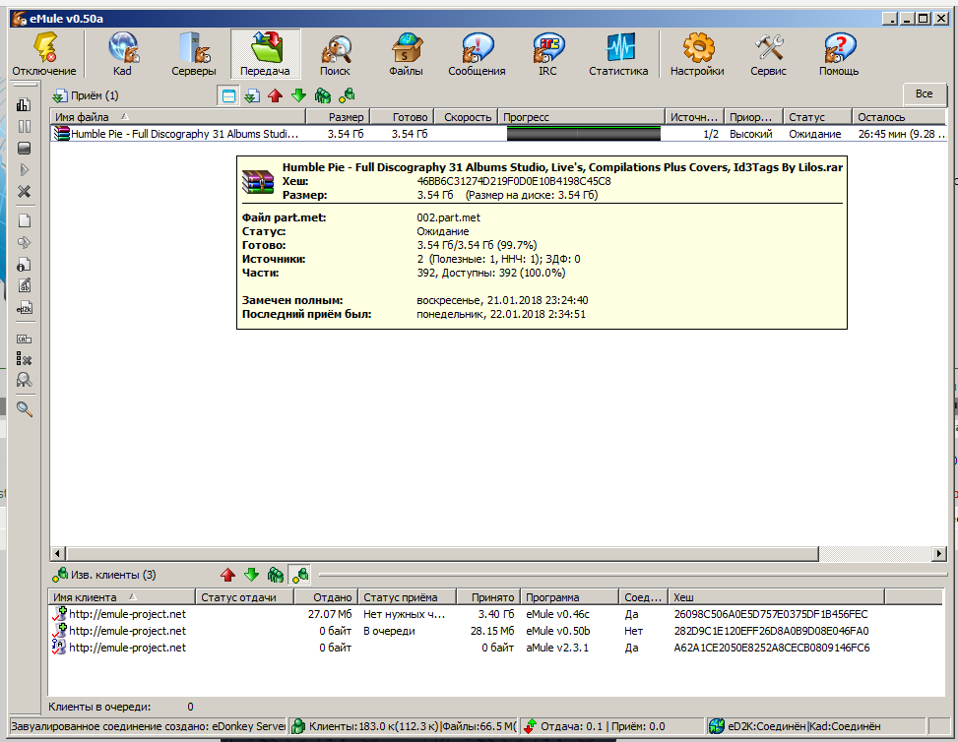
Task: Select the aMule v2.3.1 client row
Action: pos(496,648)
